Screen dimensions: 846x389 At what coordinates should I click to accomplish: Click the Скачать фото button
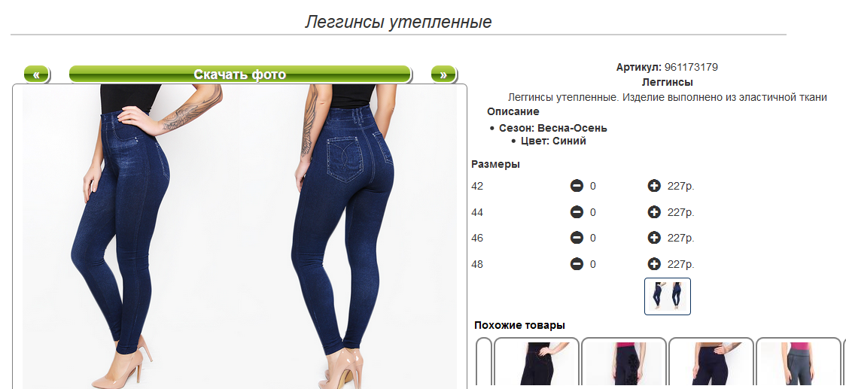240,74
